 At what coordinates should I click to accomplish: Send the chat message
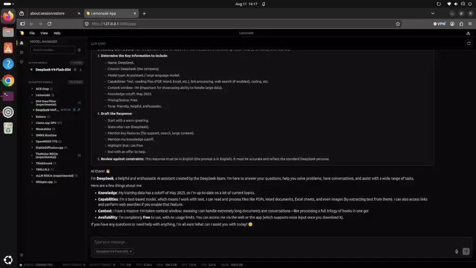click(x=465, y=251)
